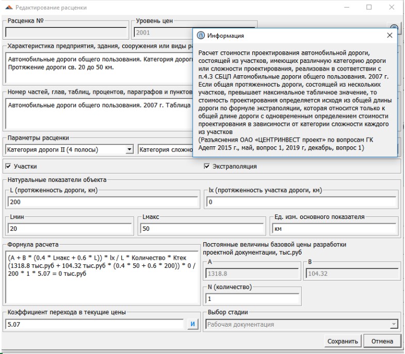Click the help icon behind the popup
Viewport: 405px width, 354px height.
pos(394,27)
